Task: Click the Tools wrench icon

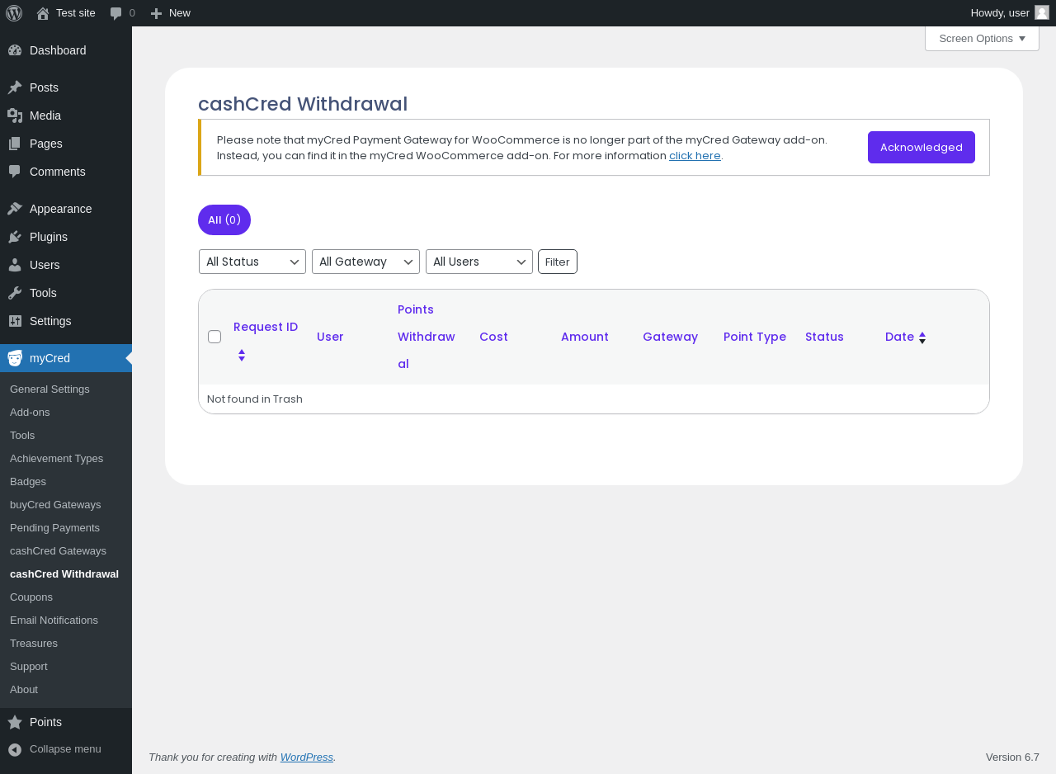Action: (x=15, y=293)
